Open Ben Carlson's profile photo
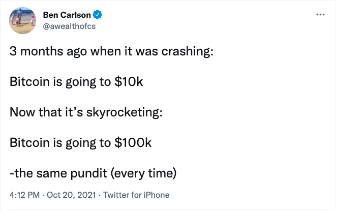The height and width of the screenshot is (212, 339). pyautogui.click(x=23, y=19)
